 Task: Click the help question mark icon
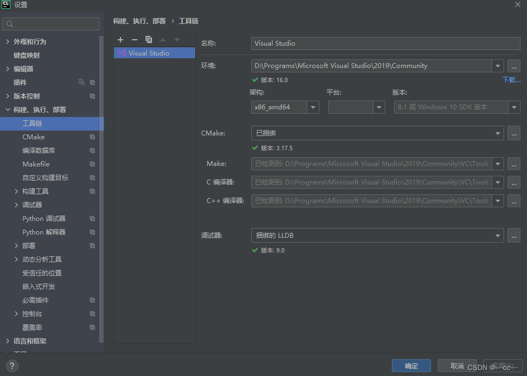click(11, 365)
